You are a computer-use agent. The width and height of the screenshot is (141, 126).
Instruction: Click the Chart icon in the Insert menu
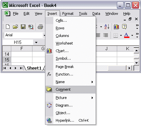49,51
